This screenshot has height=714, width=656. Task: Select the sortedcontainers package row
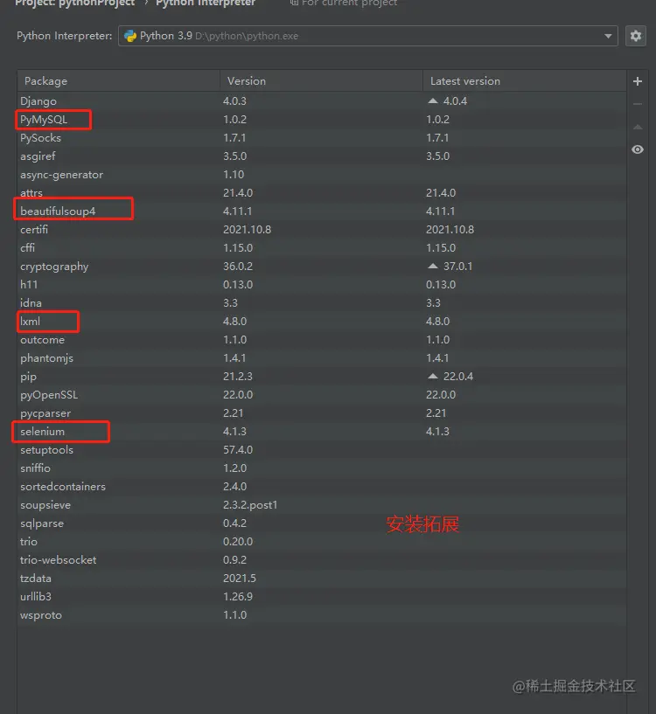pos(321,486)
